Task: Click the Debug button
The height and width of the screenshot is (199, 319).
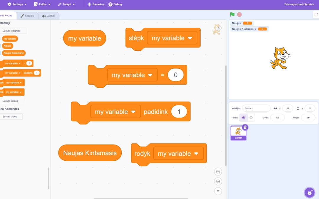Action: pyautogui.click(x=115, y=4)
